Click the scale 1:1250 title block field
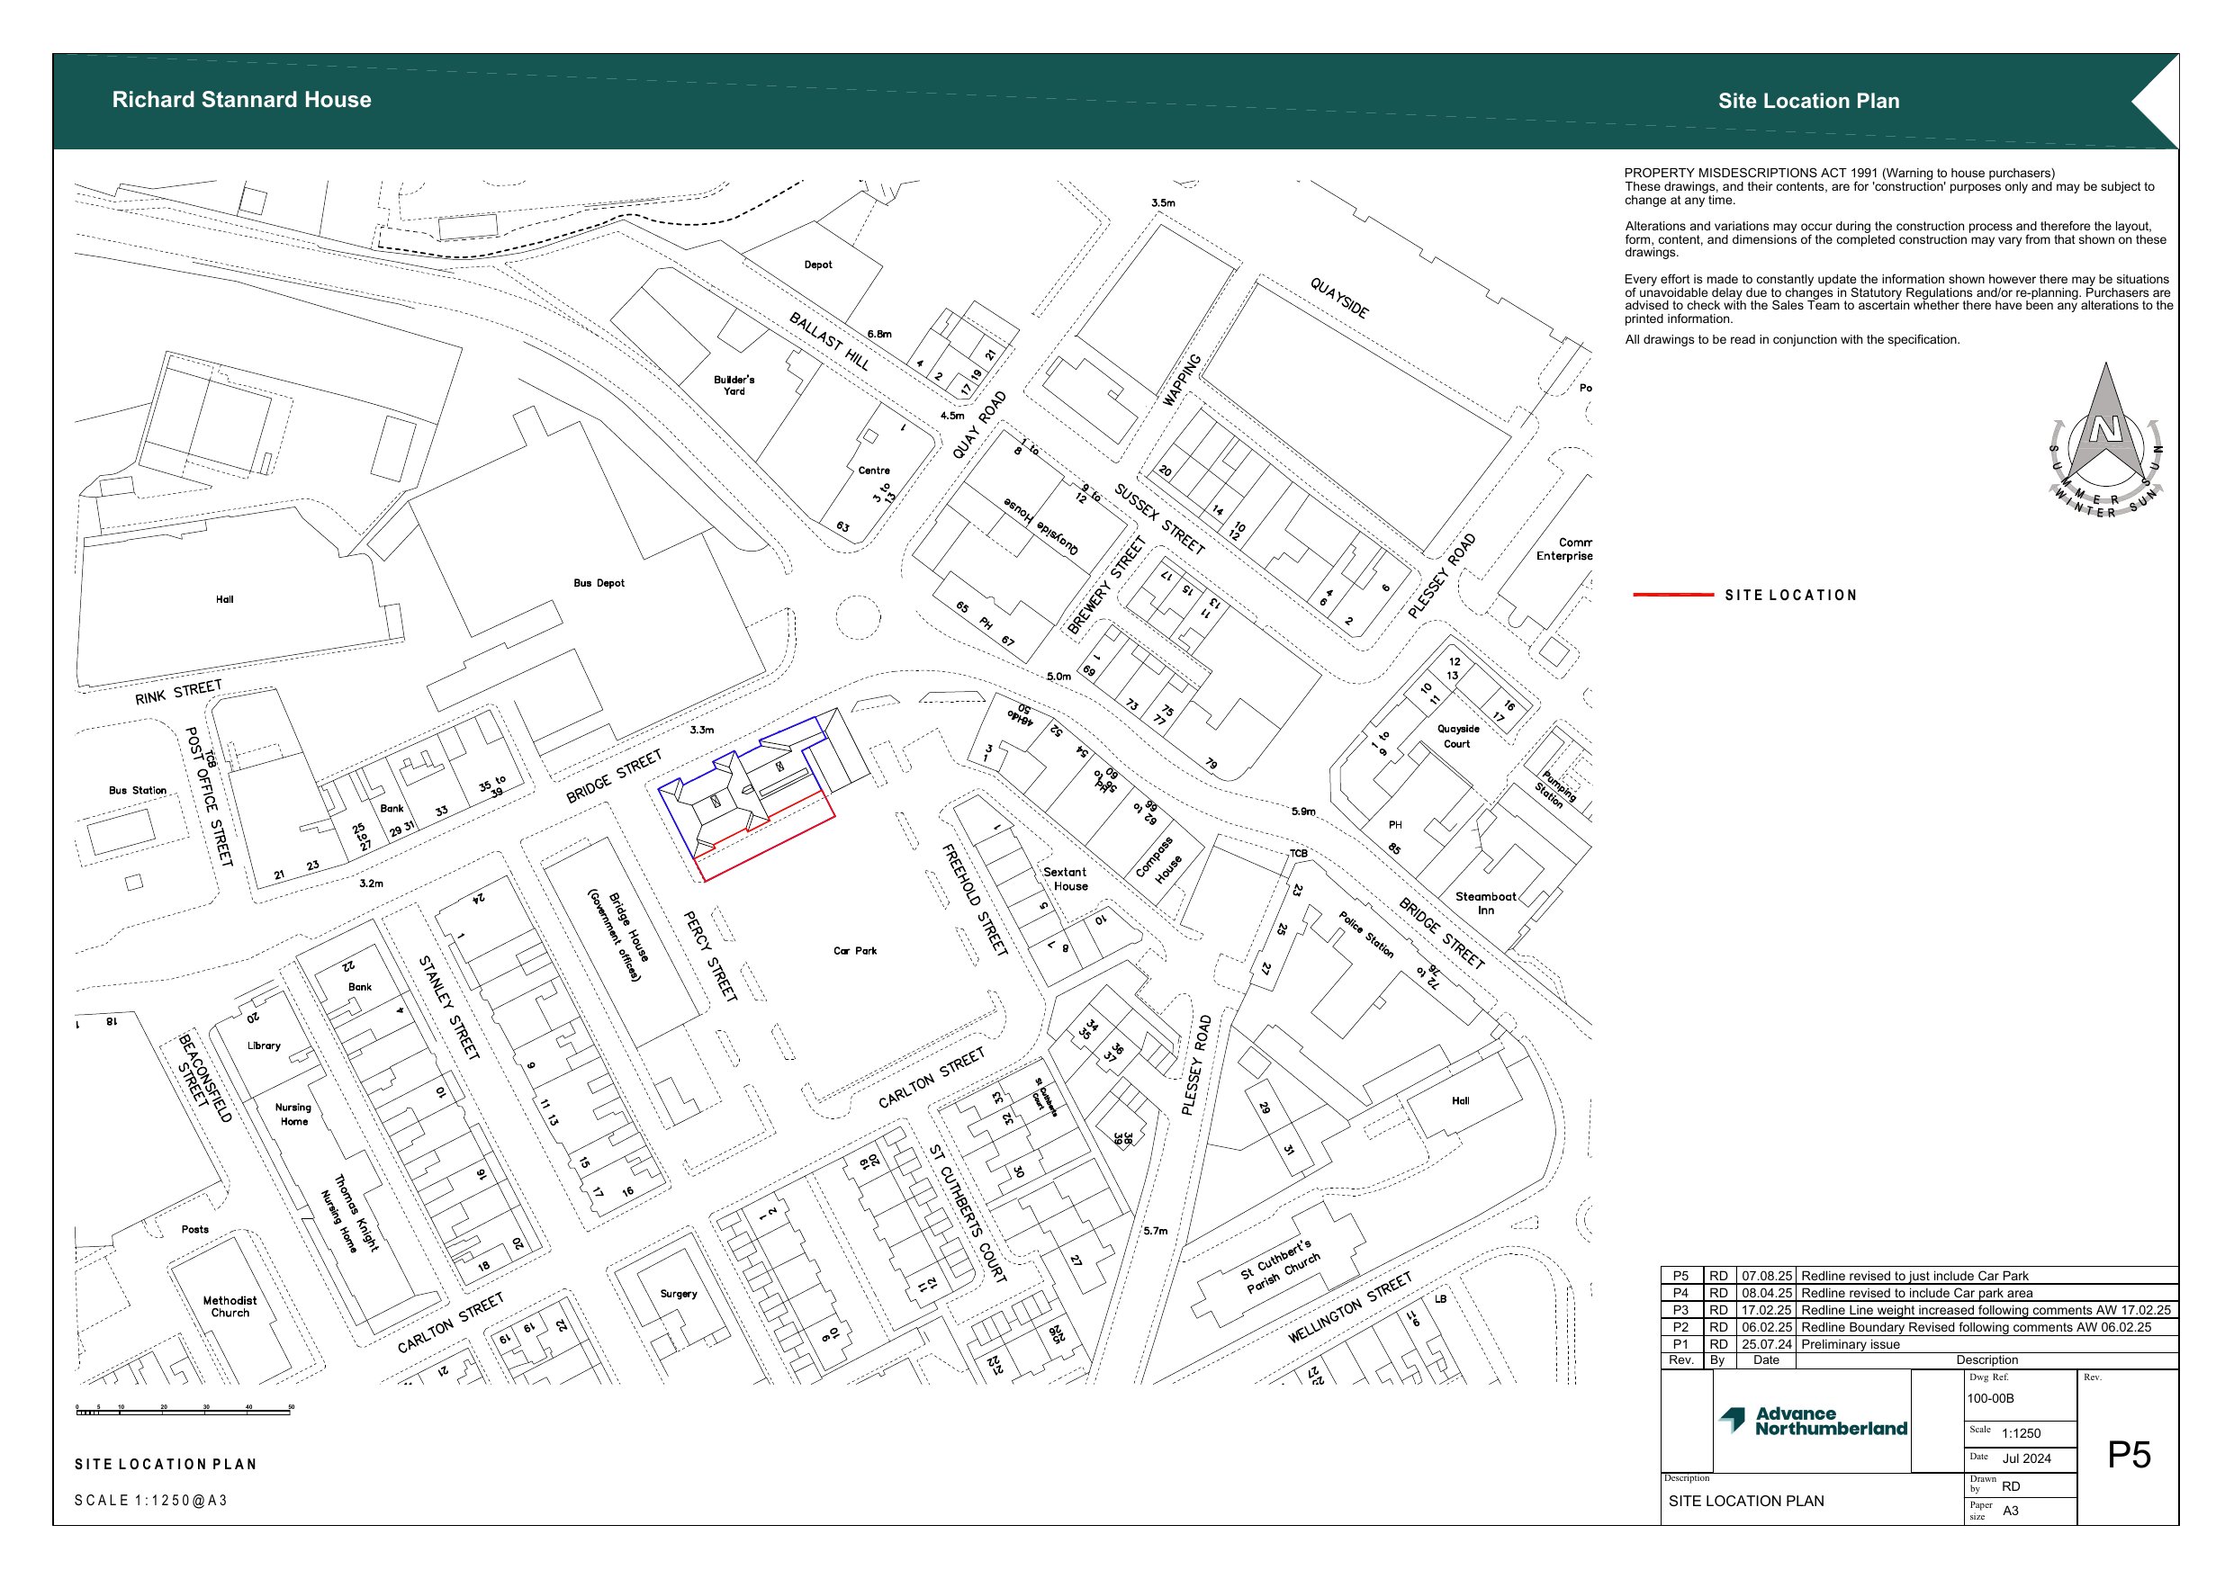This screenshot has height=1579, width=2234. [2021, 1433]
